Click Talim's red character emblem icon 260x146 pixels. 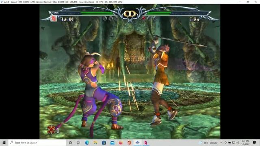[x=54, y=18]
